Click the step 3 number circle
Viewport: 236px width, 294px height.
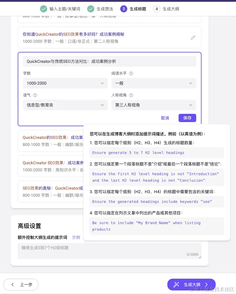click(x=124, y=9)
